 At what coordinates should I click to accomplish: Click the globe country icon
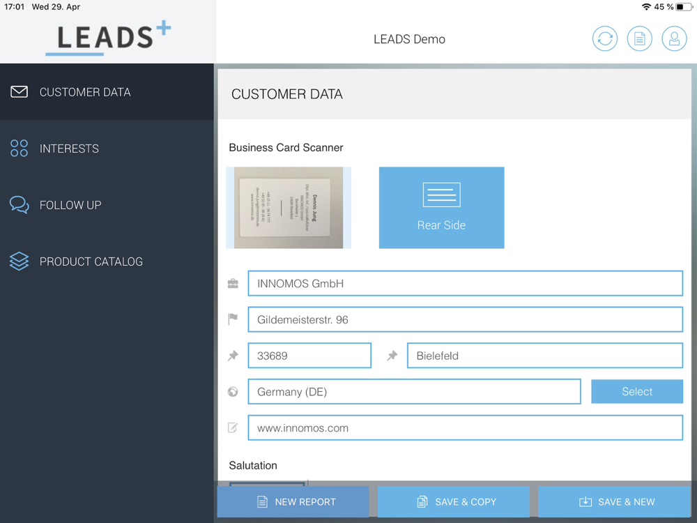[233, 391]
